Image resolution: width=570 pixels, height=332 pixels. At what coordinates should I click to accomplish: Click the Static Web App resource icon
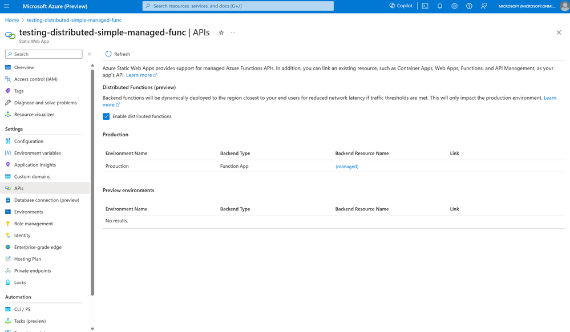coord(10,35)
